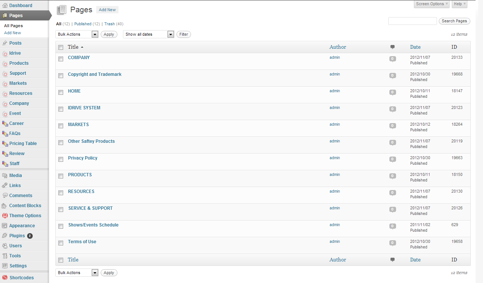This screenshot has width=483, height=283.
Task: Click the Review sidebar icon
Action: click(5, 154)
